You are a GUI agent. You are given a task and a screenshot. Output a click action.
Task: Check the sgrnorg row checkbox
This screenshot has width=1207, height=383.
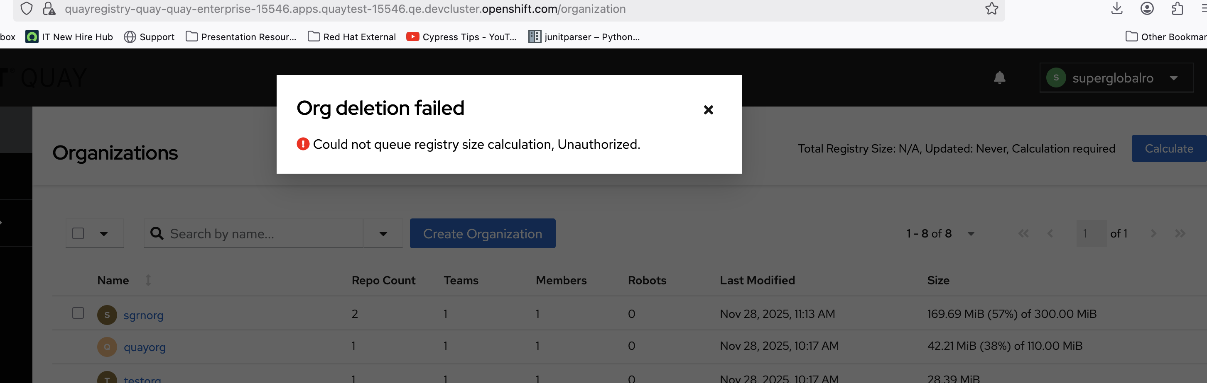click(x=78, y=313)
